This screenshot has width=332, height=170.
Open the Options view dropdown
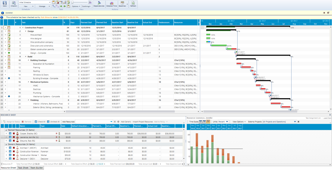point(76,6)
